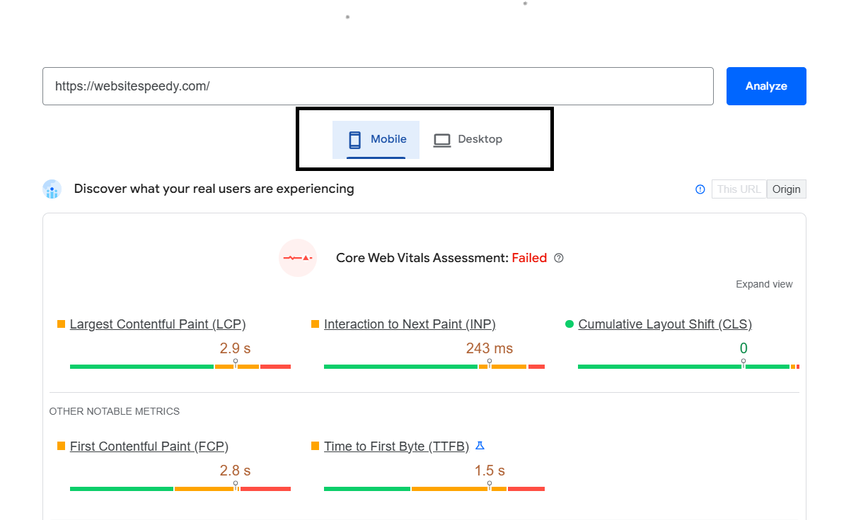This screenshot has height=520, width=856.
Task: Open Interaction to Next Paint (INP) link
Action: (x=410, y=324)
